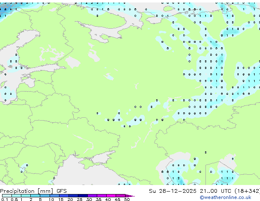Click the '35' legend label
The width and height of the screenshot is (260, 201).
click(x=98, y=199)
